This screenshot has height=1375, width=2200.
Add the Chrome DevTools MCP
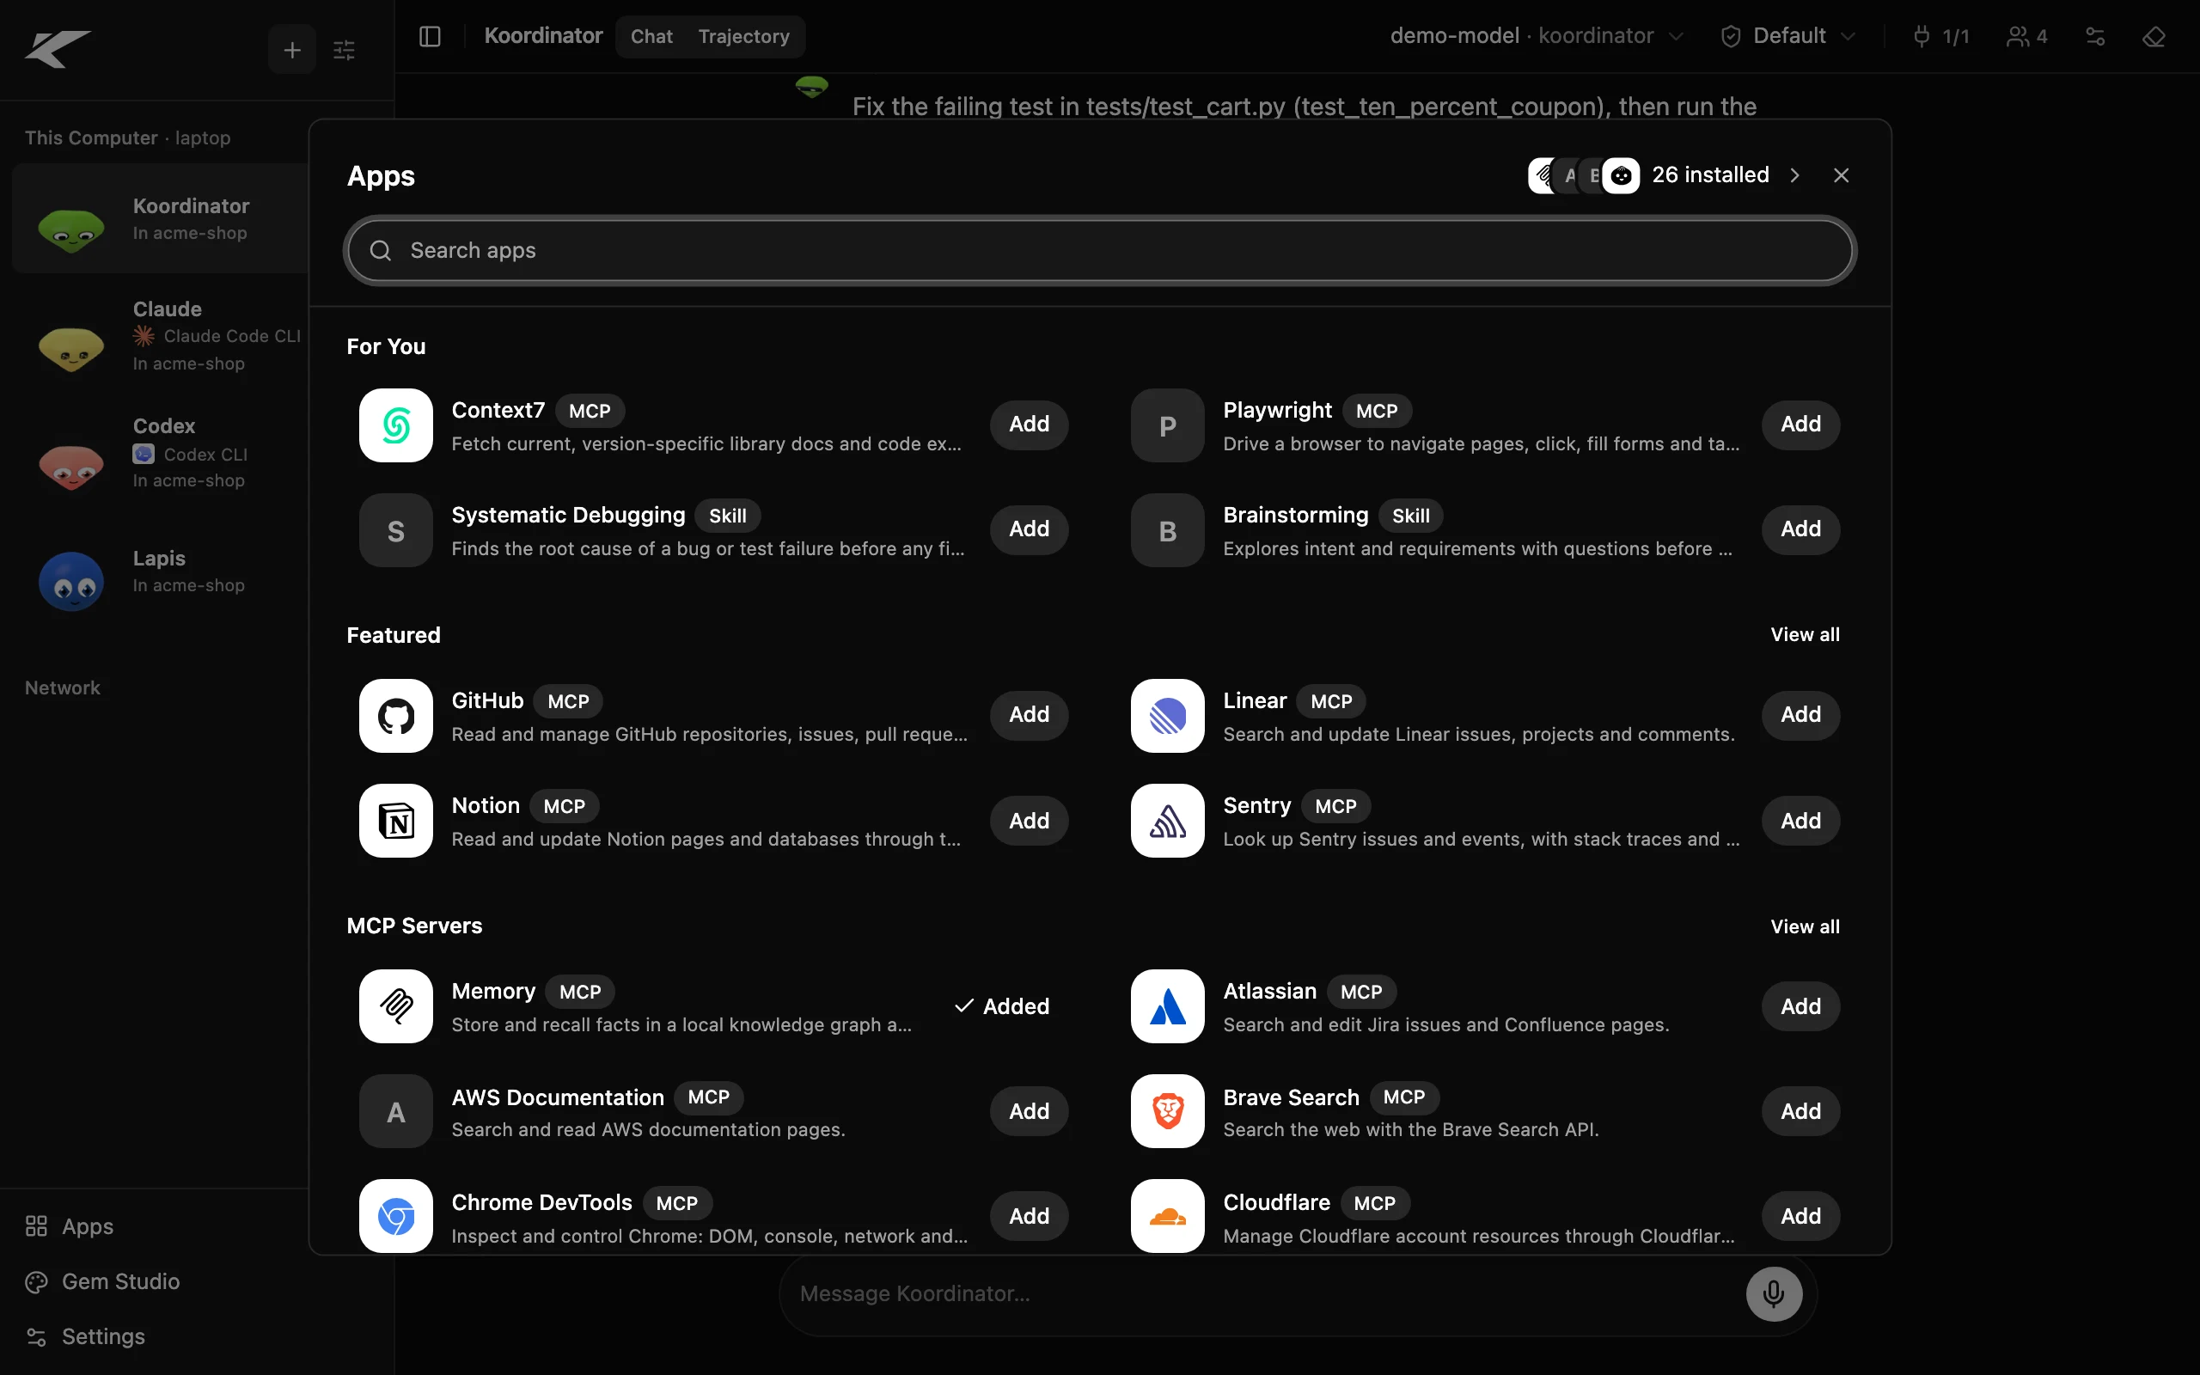(x=1029, y=1216)
